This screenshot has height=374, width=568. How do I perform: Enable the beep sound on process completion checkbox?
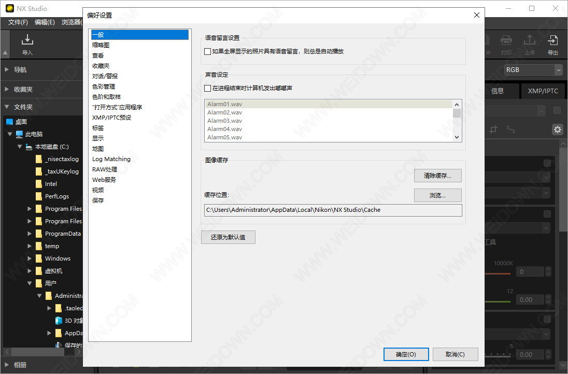[208, 88]
